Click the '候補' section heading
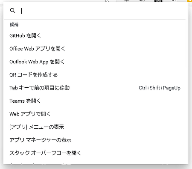Viewport: 192px width, 169px height. tap(14, 24)
